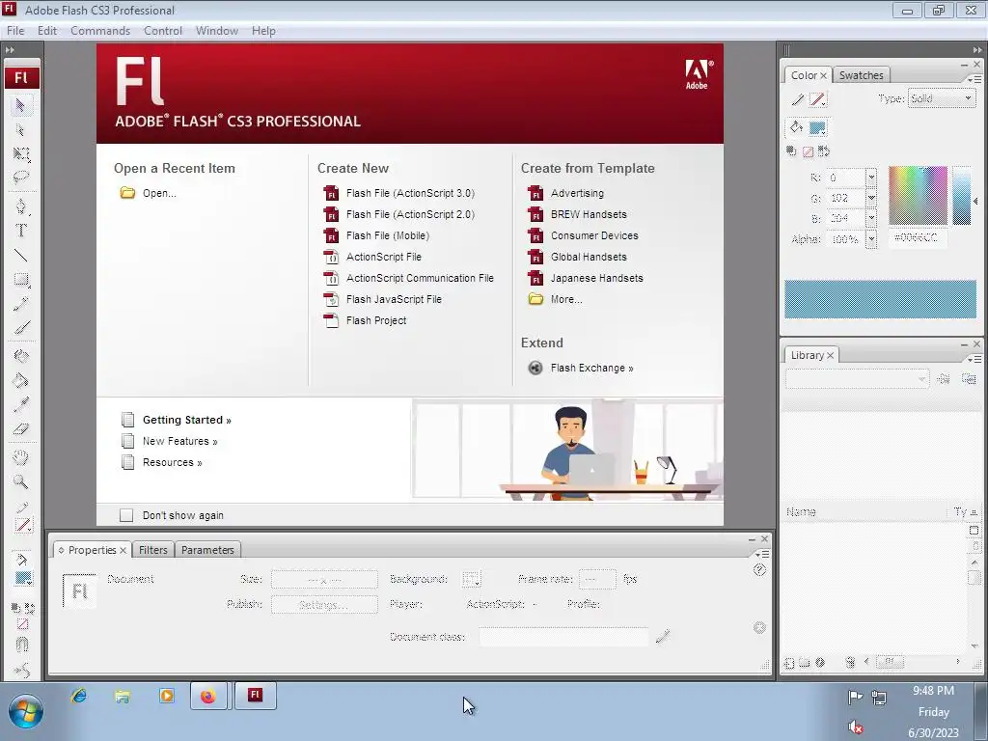Select the Selection (arrow) tool
Image resolution: width=988 pixels, height=741 pixels.
tap(21, 106)
